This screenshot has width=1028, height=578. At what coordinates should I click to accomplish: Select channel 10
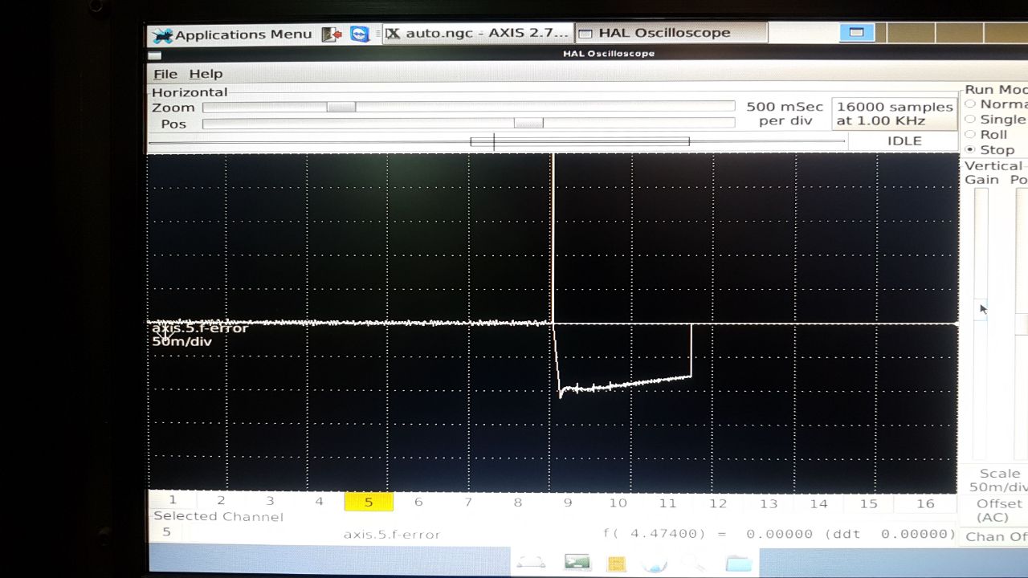pyautogui.click(x=618, y=503)
